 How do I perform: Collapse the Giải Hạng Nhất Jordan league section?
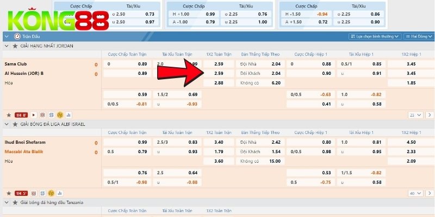point(6,46)
